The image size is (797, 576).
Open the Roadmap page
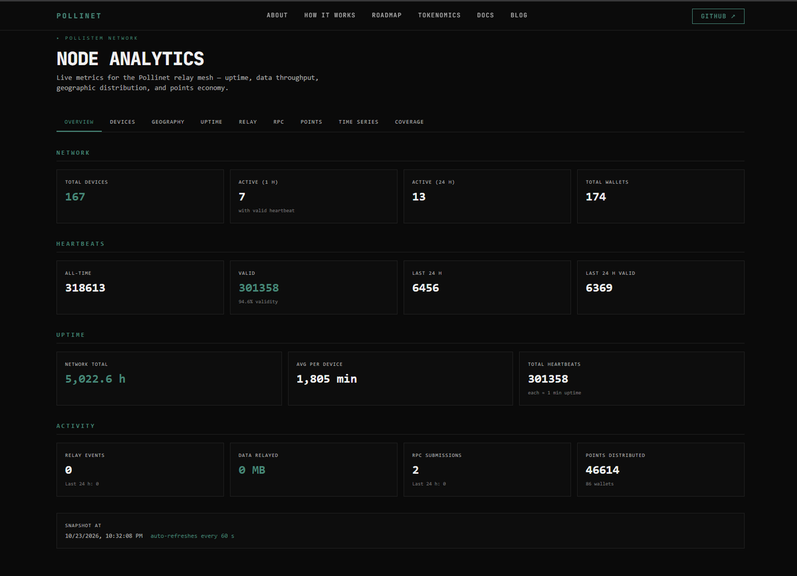386,15
